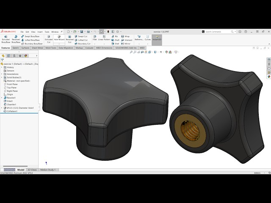
Task: Open Hole Wizard dropdown arrow
Action: tap(59, 44)
